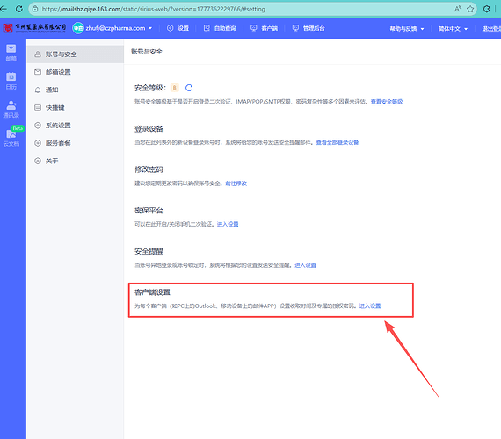
Task: Click the 修改密码 heading
Action: (149, 169)
